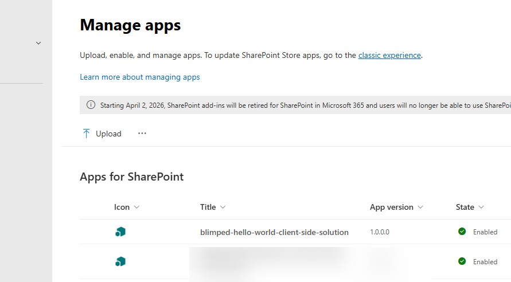Viewport: 511px width, 282px height.
Task: Click green Enabled checkmark for blimped-hello-world row
Action: coord(462,232)
